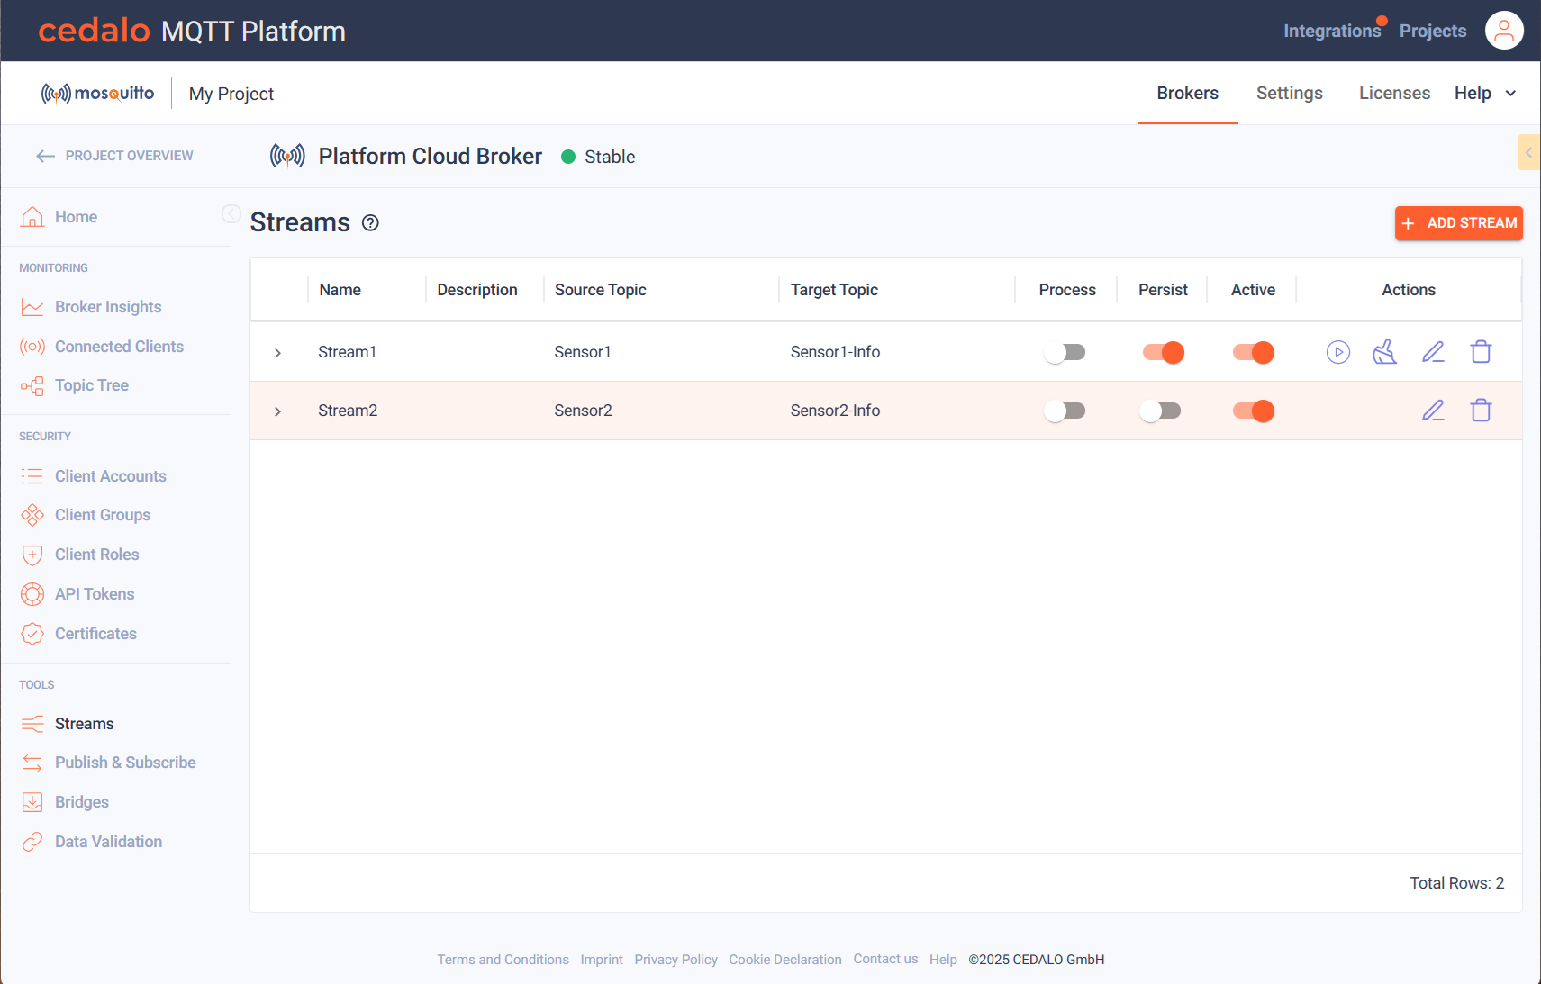Expand the right side panel tab
This screenshot has height=984, width=1541.
tap(1528, 152)
